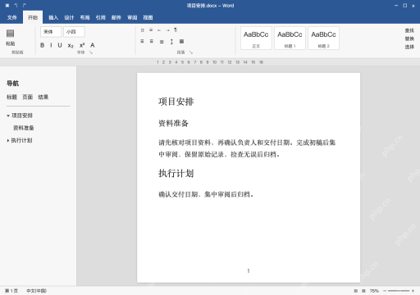Switch navigation pane to 结果 tab
Screen dimensions: 420x295
43,97
